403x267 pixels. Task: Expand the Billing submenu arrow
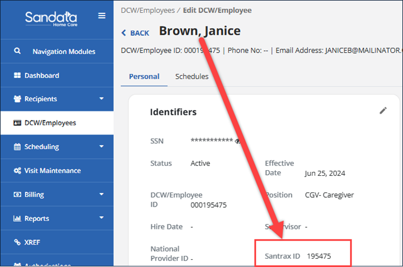pos(101,195)
